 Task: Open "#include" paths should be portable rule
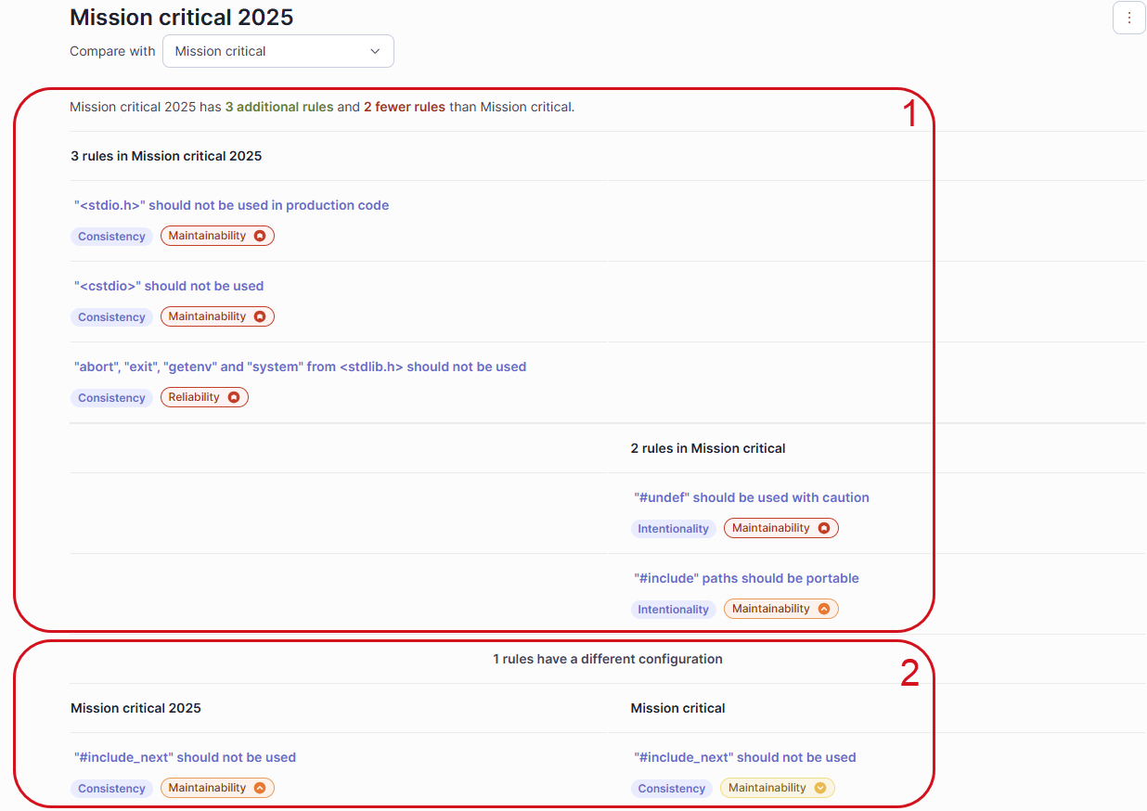tap(746, 578)
